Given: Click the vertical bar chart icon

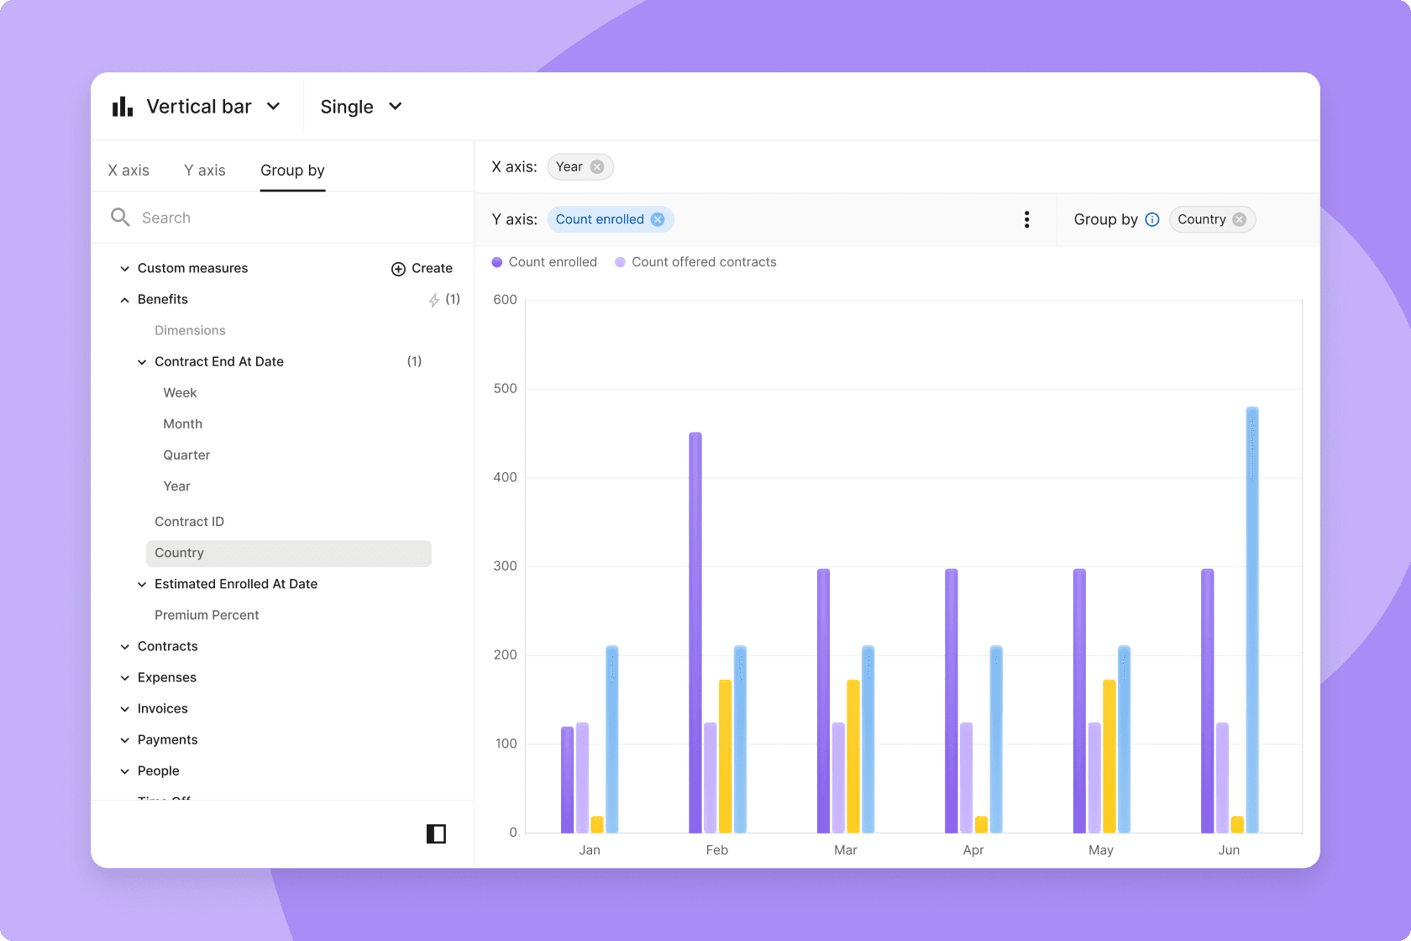Looking at the screenshot, I should 122,106.
